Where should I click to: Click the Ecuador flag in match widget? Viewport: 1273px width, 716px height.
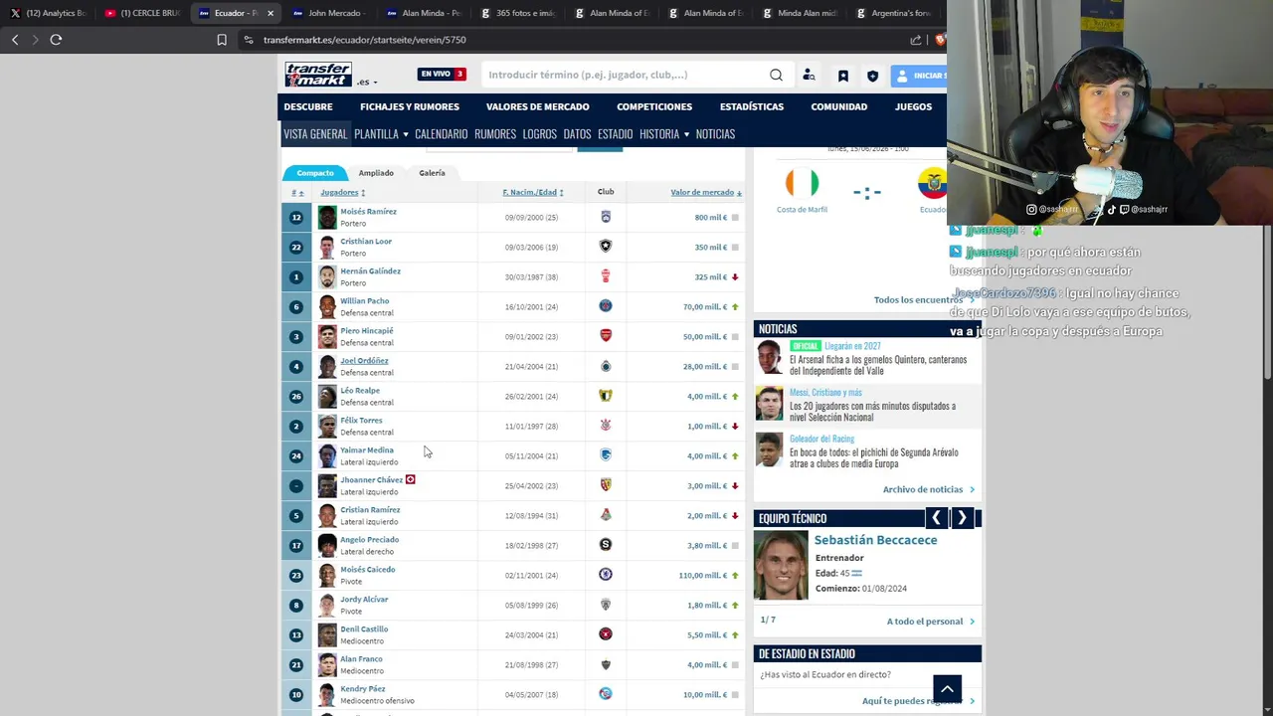(x=932, y=183)
